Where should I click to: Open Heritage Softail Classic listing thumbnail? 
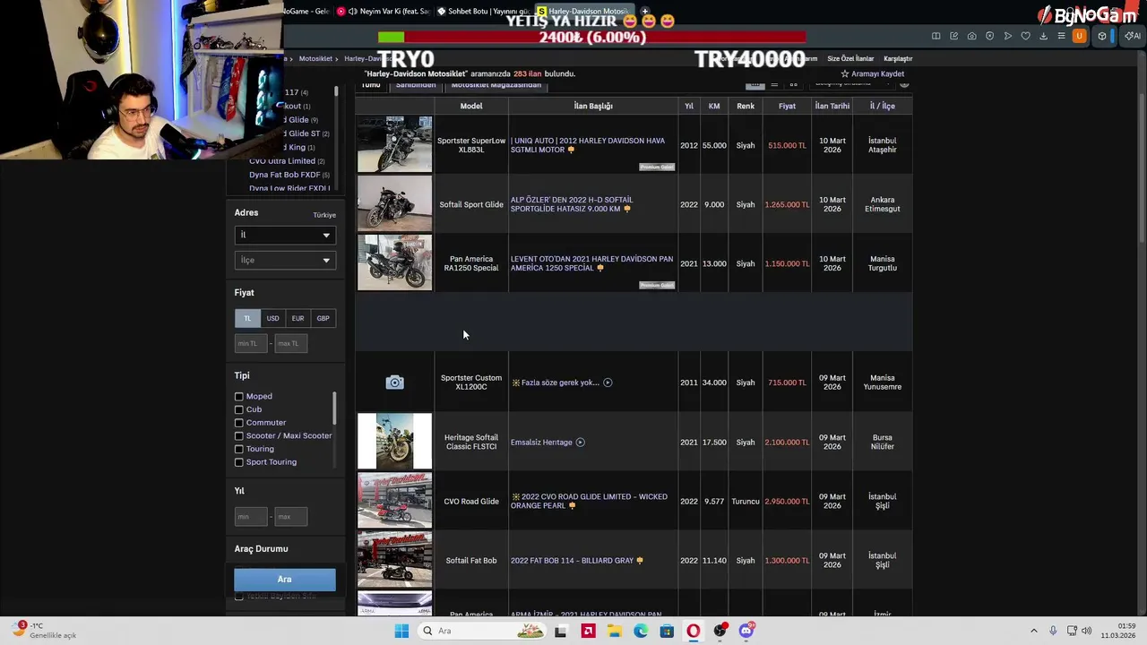(394, 442)
